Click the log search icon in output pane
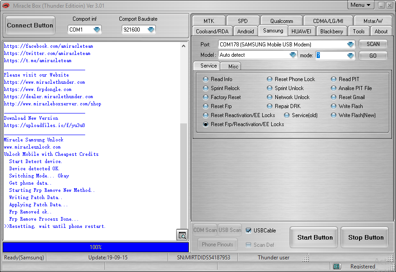 pos(182,235)
